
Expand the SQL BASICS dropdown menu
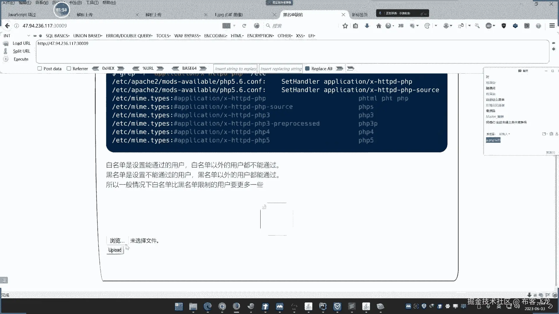point(57,36)
